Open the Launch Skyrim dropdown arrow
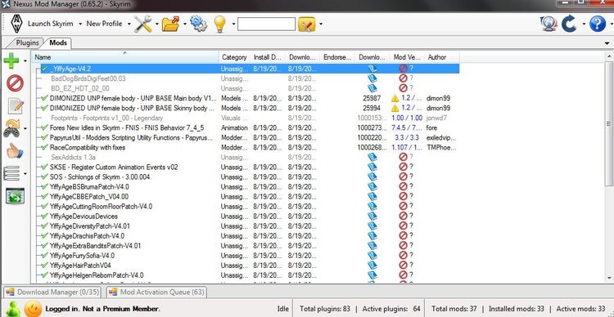This screenshot has width=614, height=317. (x=80, y=24)
